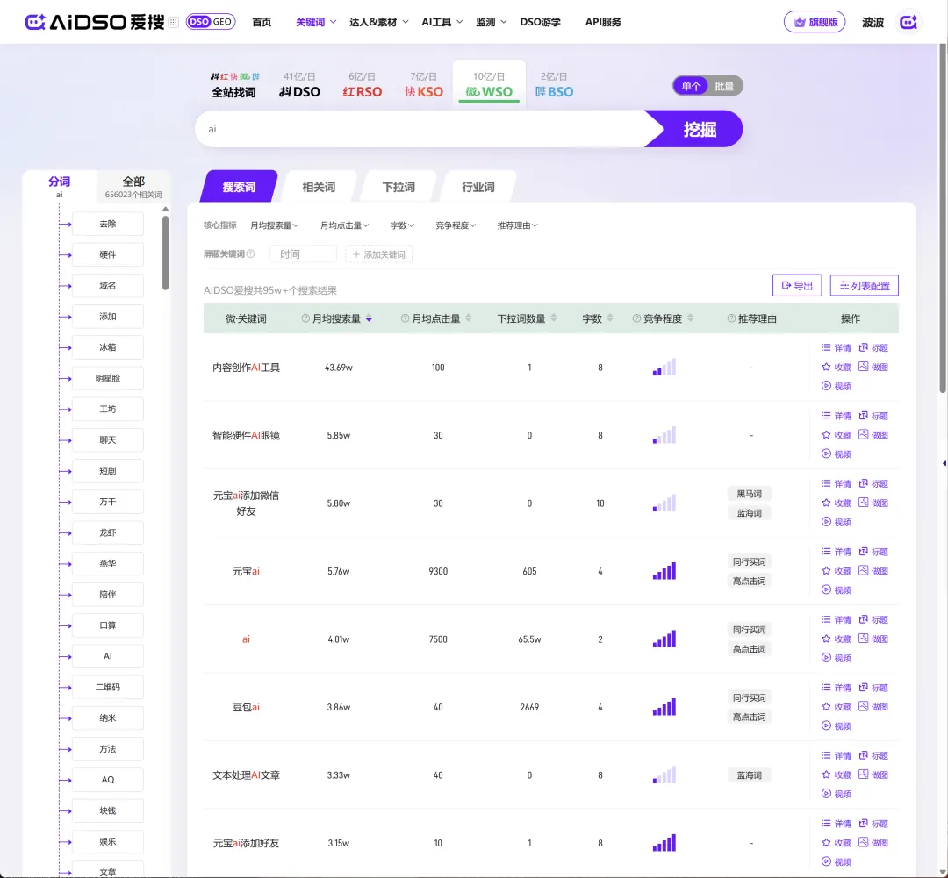The width and height of the screenshot is (948, 878).
Task: Click video icon for 文本处理AI文章 row
Action: tap(826, 794)
